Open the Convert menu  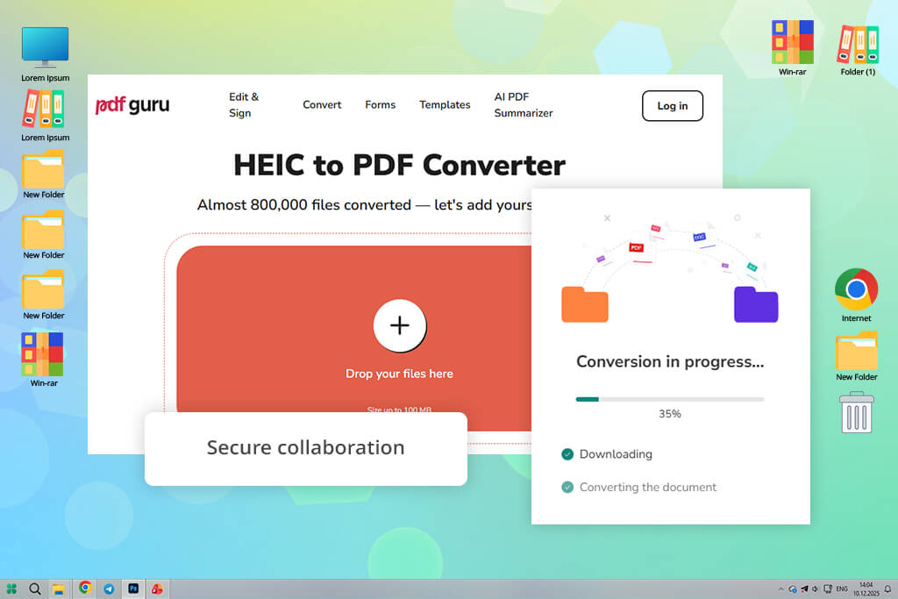tap(322, 104)
